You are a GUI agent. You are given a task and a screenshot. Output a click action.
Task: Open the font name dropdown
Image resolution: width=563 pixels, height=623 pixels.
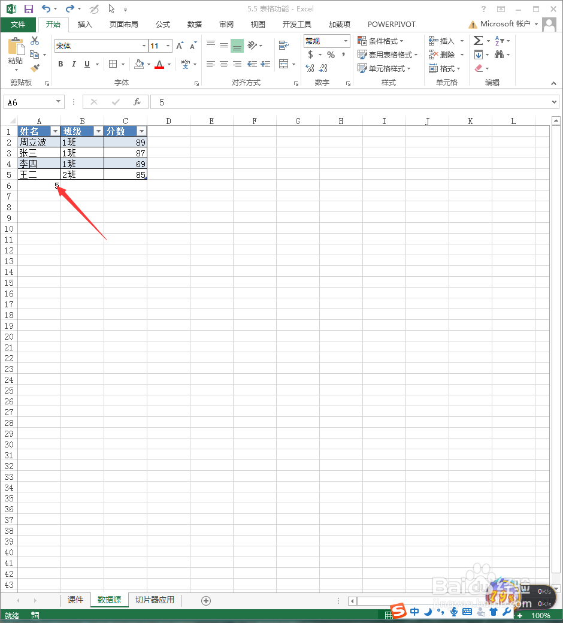(x=144, y=46)
